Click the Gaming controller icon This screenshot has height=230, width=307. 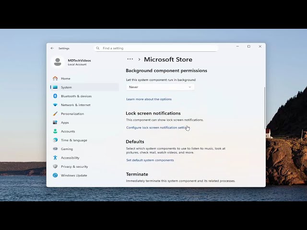point(55,149)
